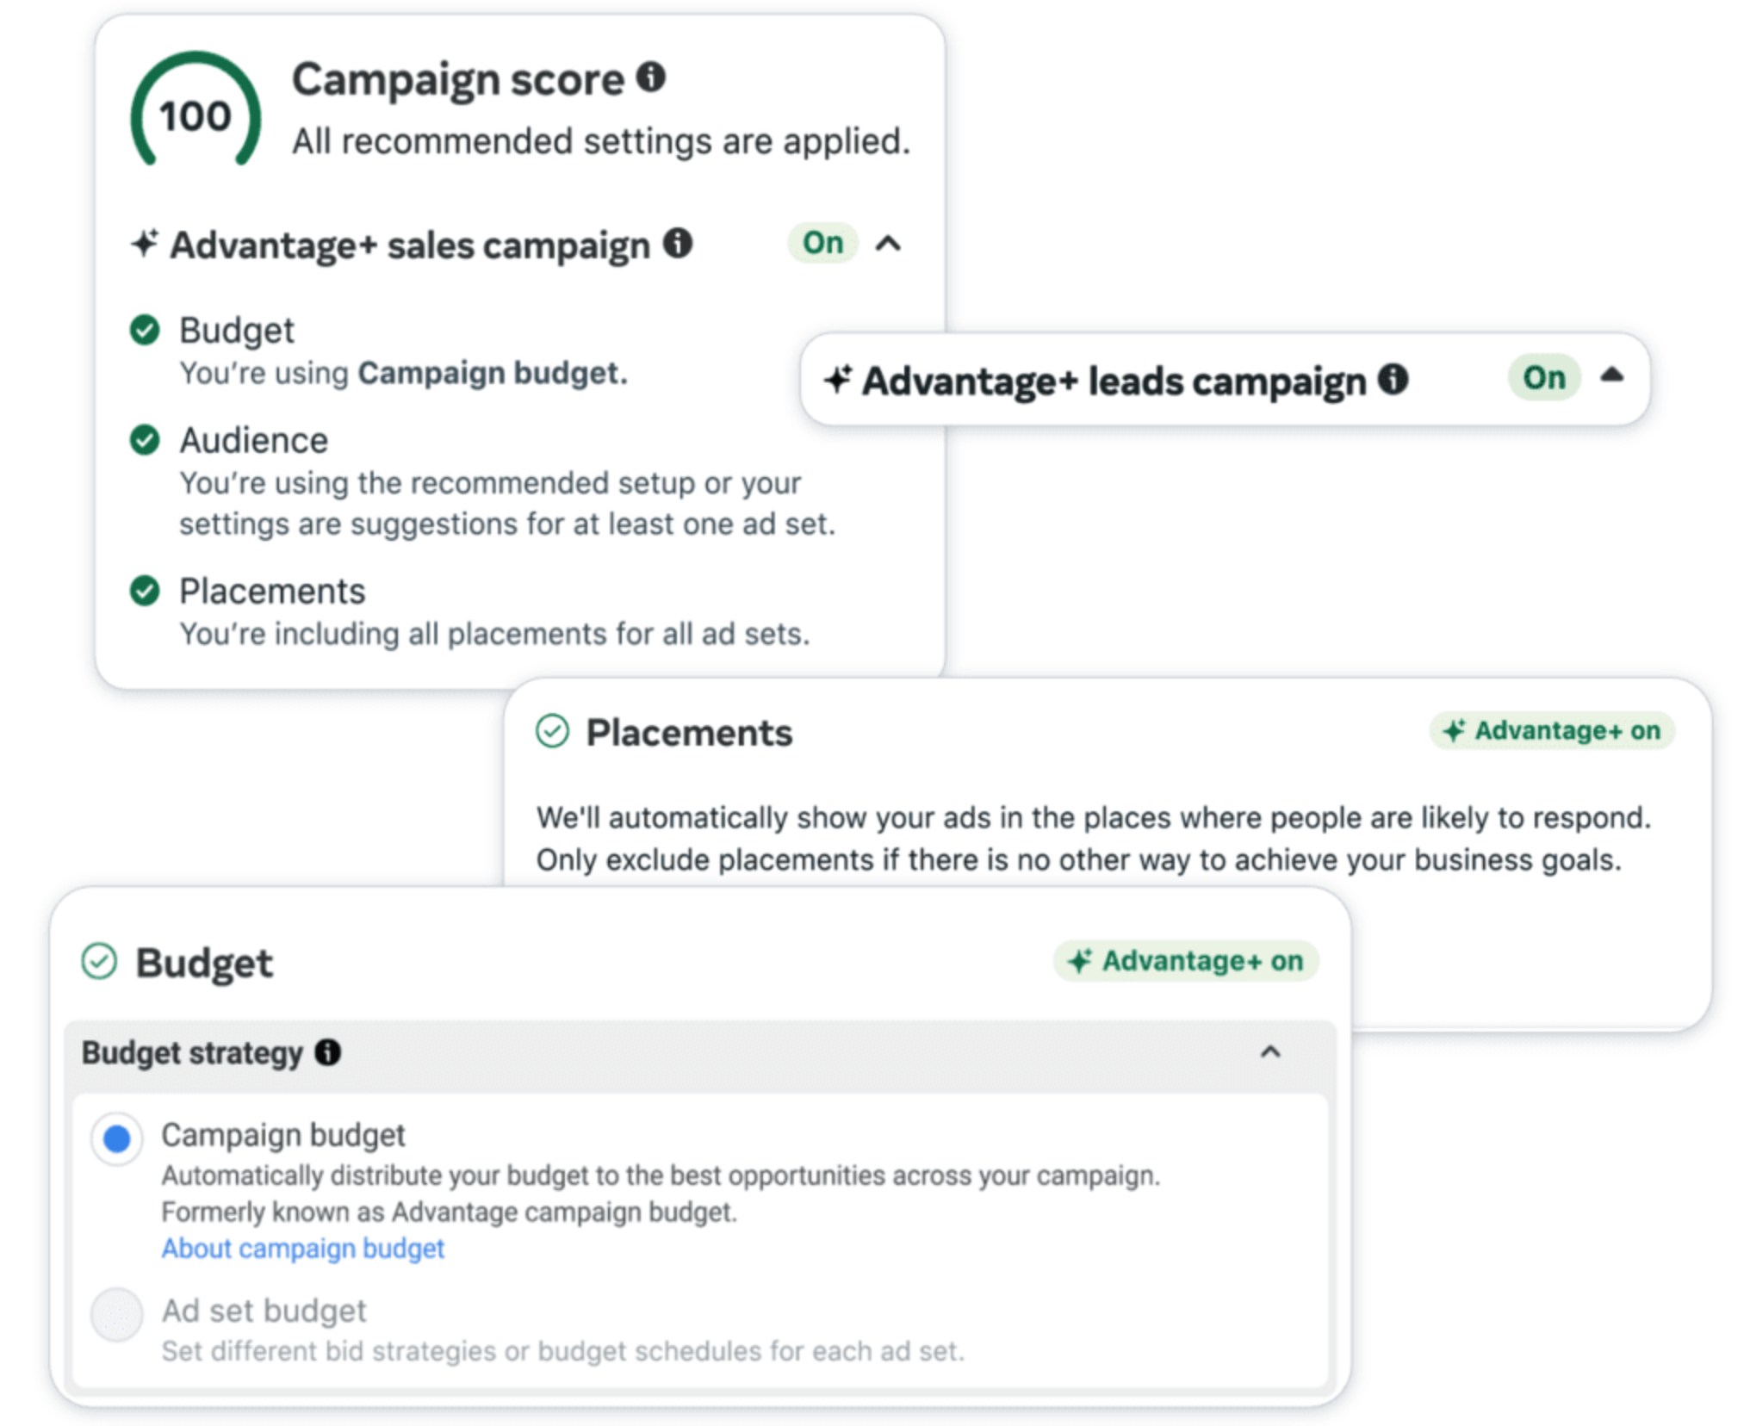Click 'Formerly known as Advantage campaign budget.' text
1750x1426 pixels.
click(450, 1212)
